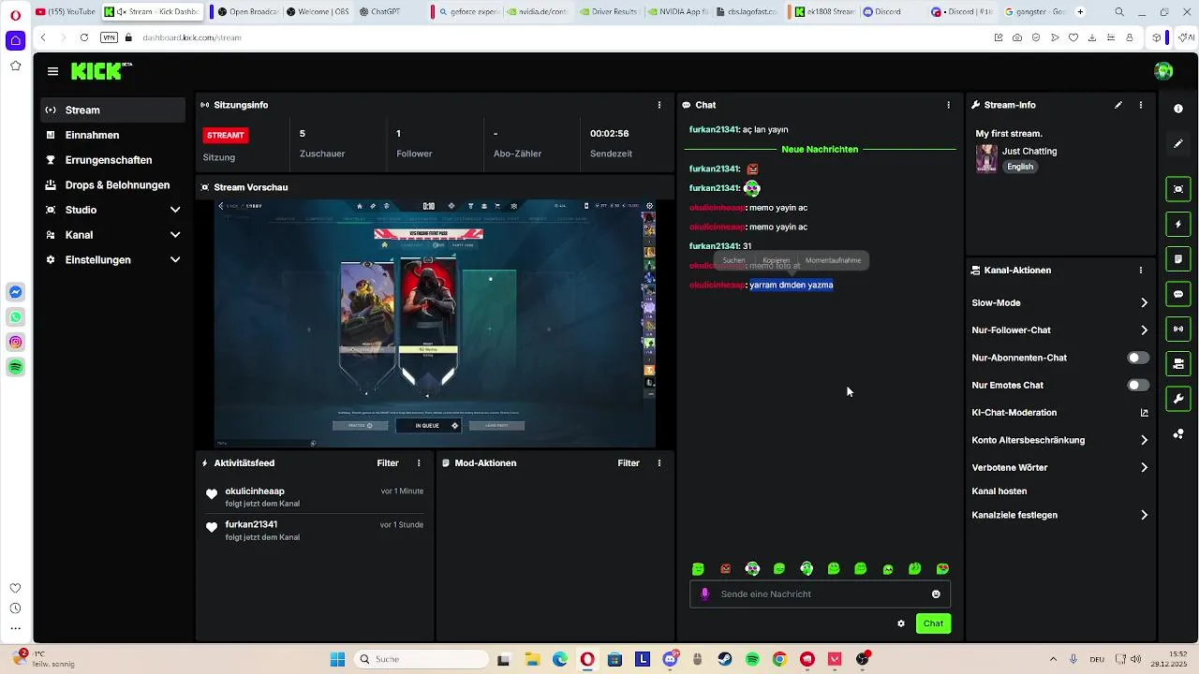This screenshot has height=674, width=1199.
Task: Open Sitzungsinfo panel three-dot menu
Action: (659, 105)
